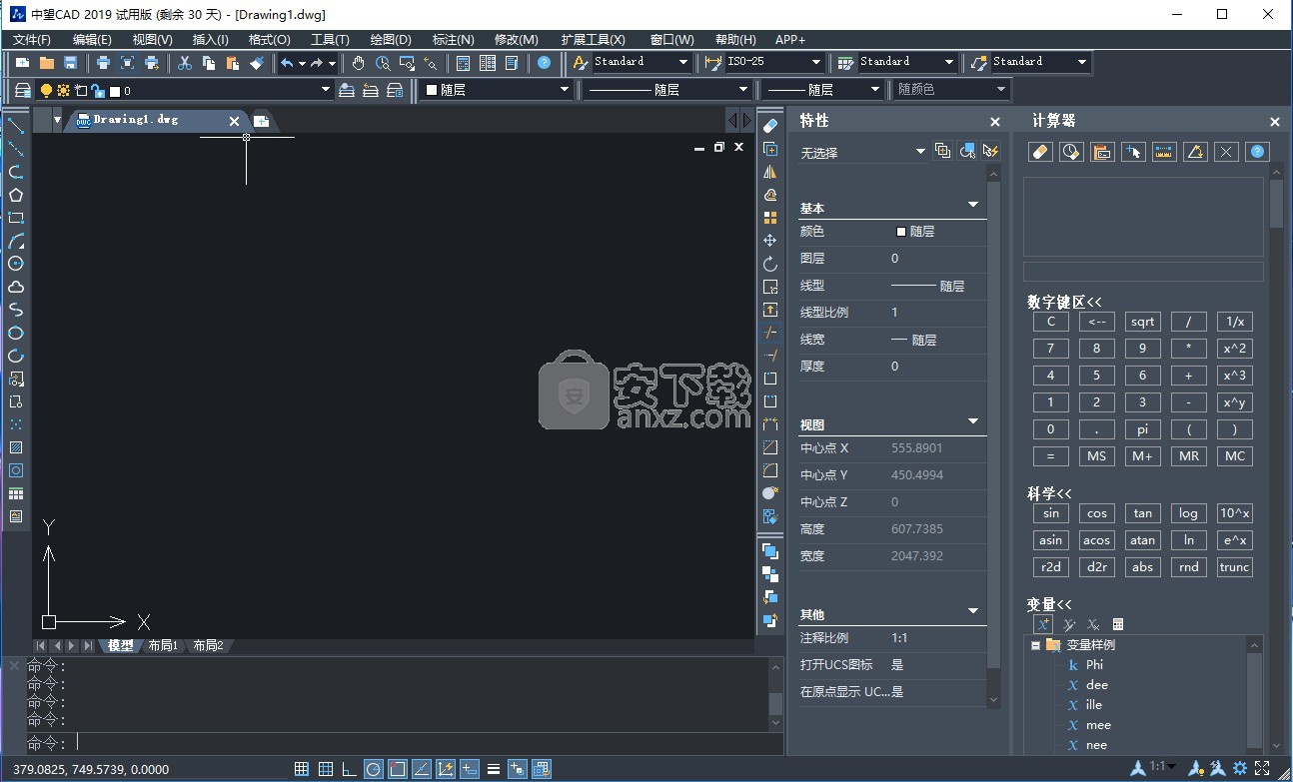Toggle the layer freeze sun icon
The height and width of the screenshot is (782, 1293).
[63, 91]
